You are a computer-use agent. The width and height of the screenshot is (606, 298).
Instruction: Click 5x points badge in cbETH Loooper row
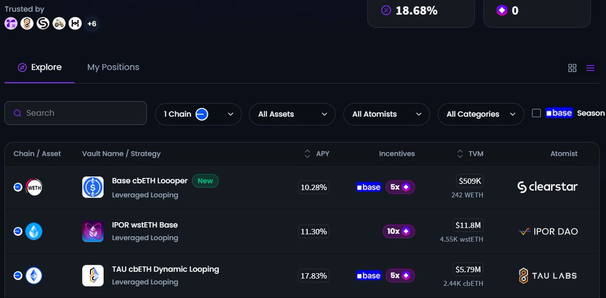[x=400, y=187]
